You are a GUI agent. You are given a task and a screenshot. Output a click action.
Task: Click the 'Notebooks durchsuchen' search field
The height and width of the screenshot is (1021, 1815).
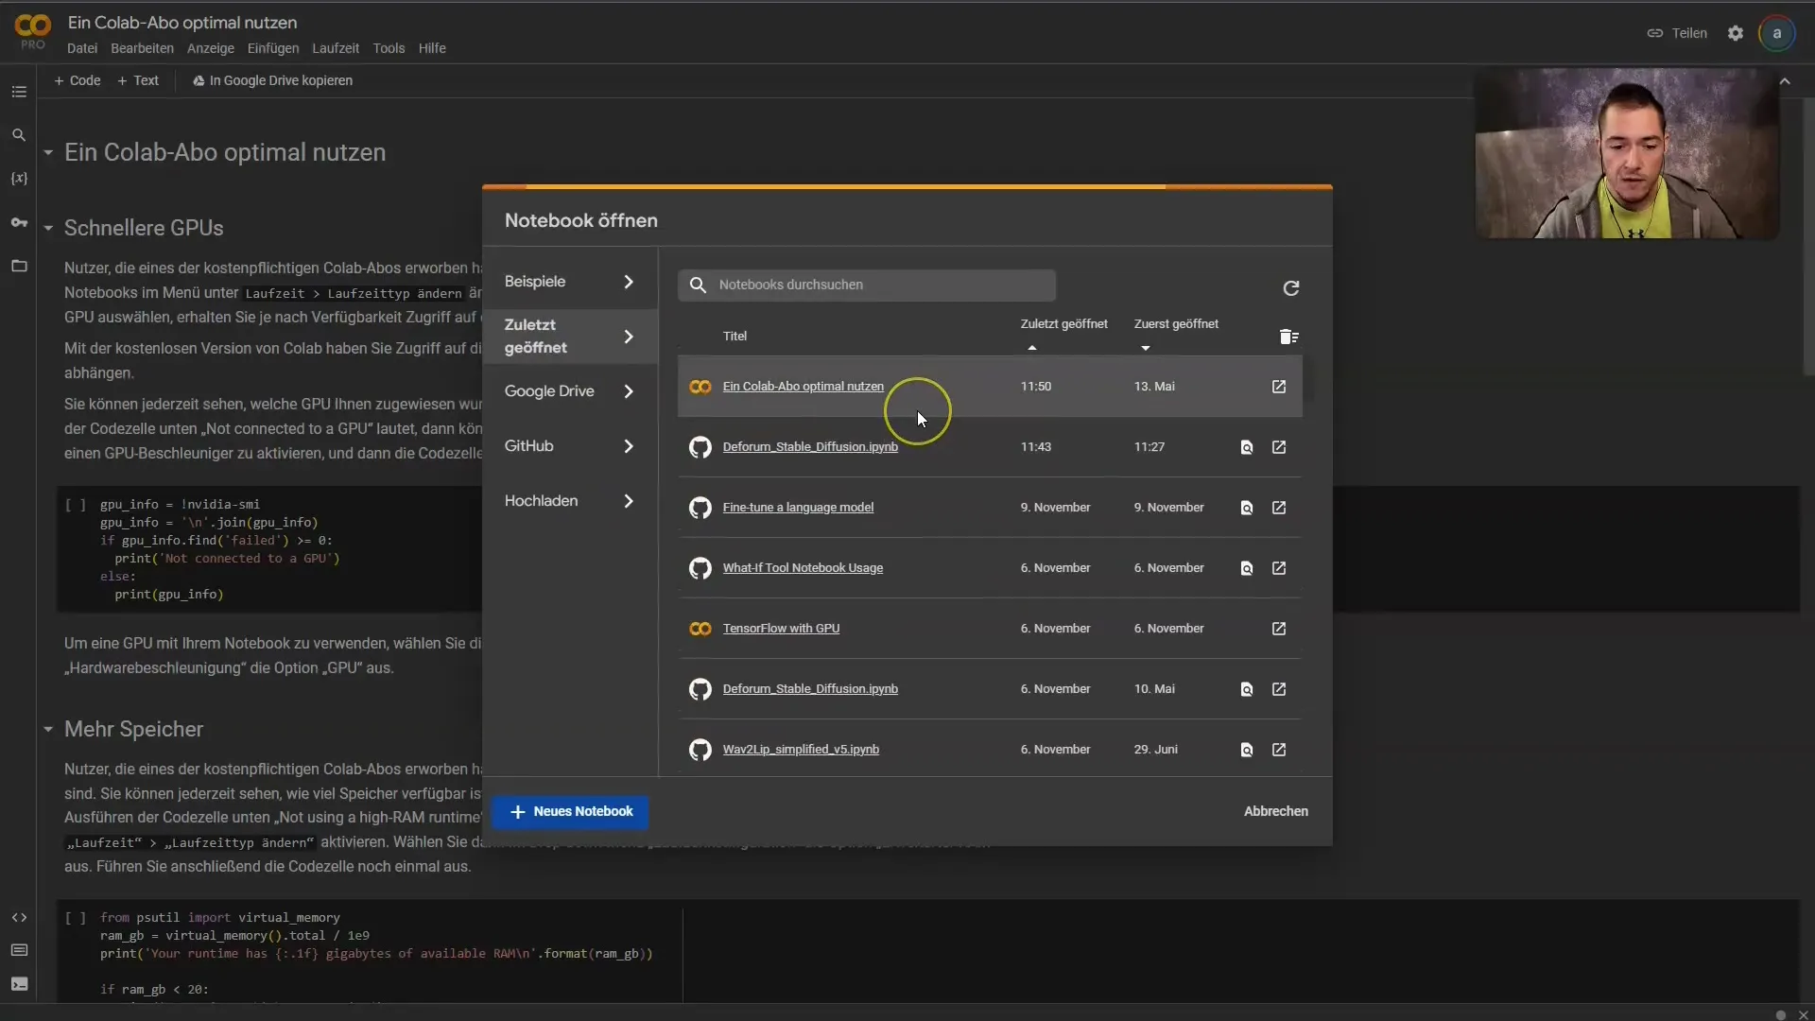tap(867, 285)
